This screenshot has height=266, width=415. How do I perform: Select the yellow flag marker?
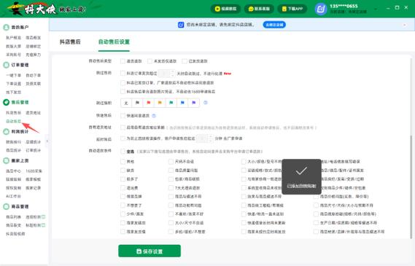point(160,103)
